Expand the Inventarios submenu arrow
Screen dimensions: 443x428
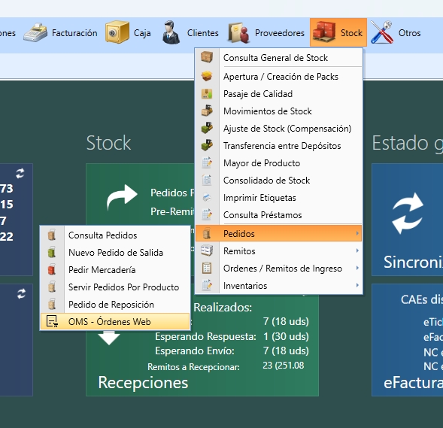tap(357, 285)
